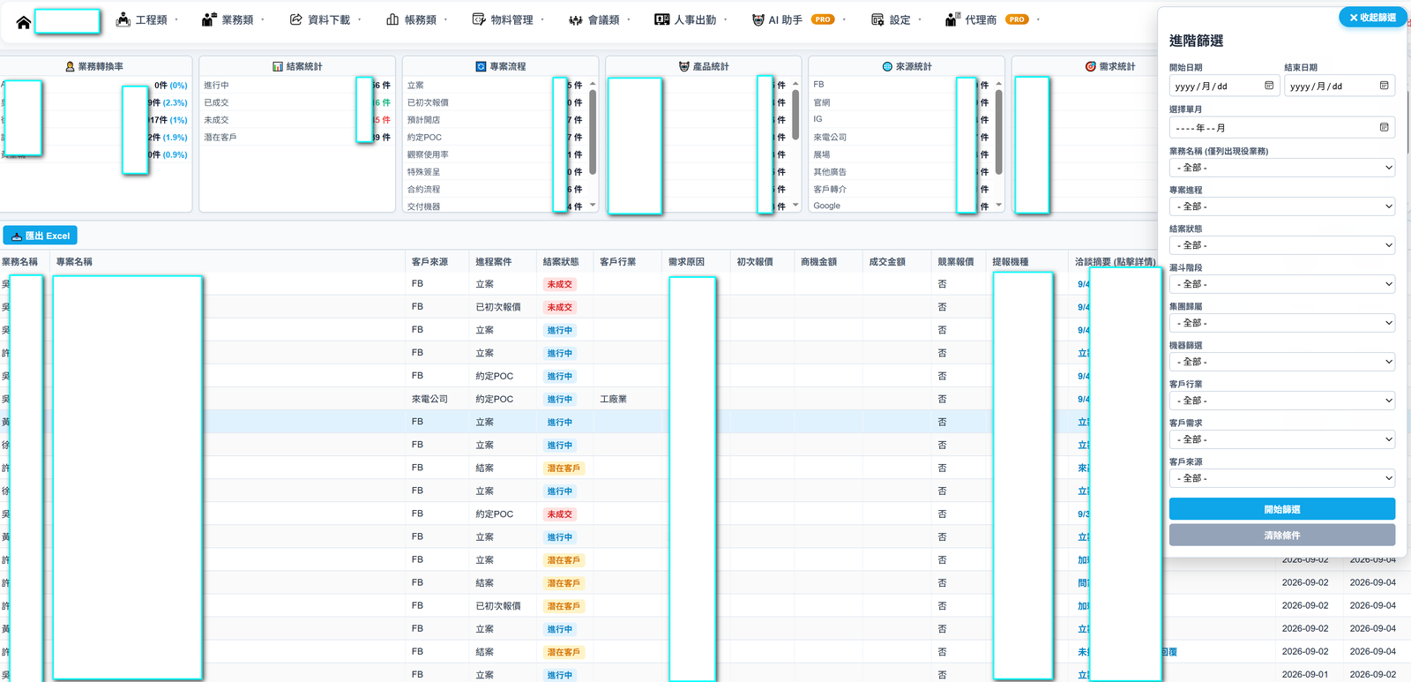Screen dimensions: 1411x682
Task: Click the 工廠業 cell in the table
Action: coord(614,399)
